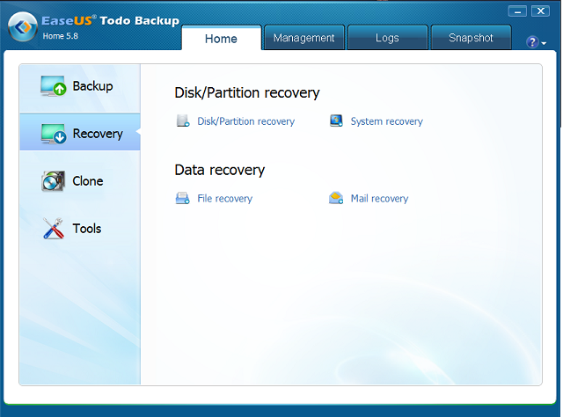Minimize the Todo Backup window
This screenshot has width=563, height=417.
(x=518, y=11)
